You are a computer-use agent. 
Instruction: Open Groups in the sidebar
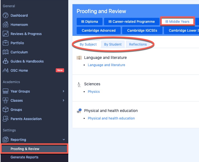tap(16, 109)
